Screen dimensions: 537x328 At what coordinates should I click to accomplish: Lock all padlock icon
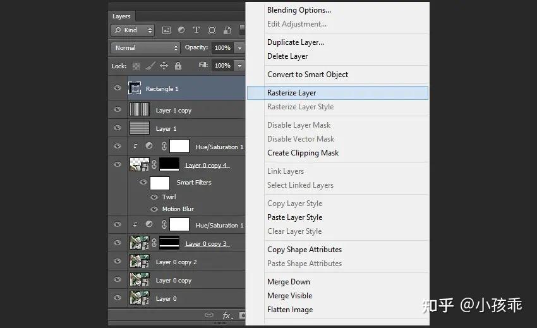[x=178, y=66]
